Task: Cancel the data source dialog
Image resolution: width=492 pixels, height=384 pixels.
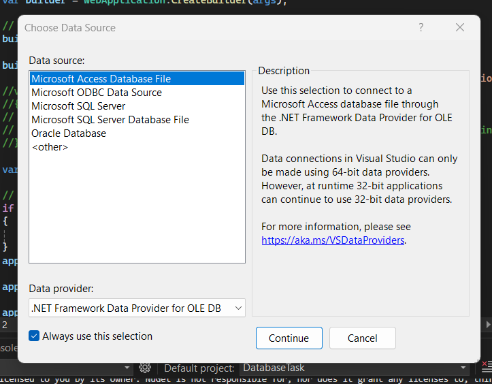Action: pos(362,338)
